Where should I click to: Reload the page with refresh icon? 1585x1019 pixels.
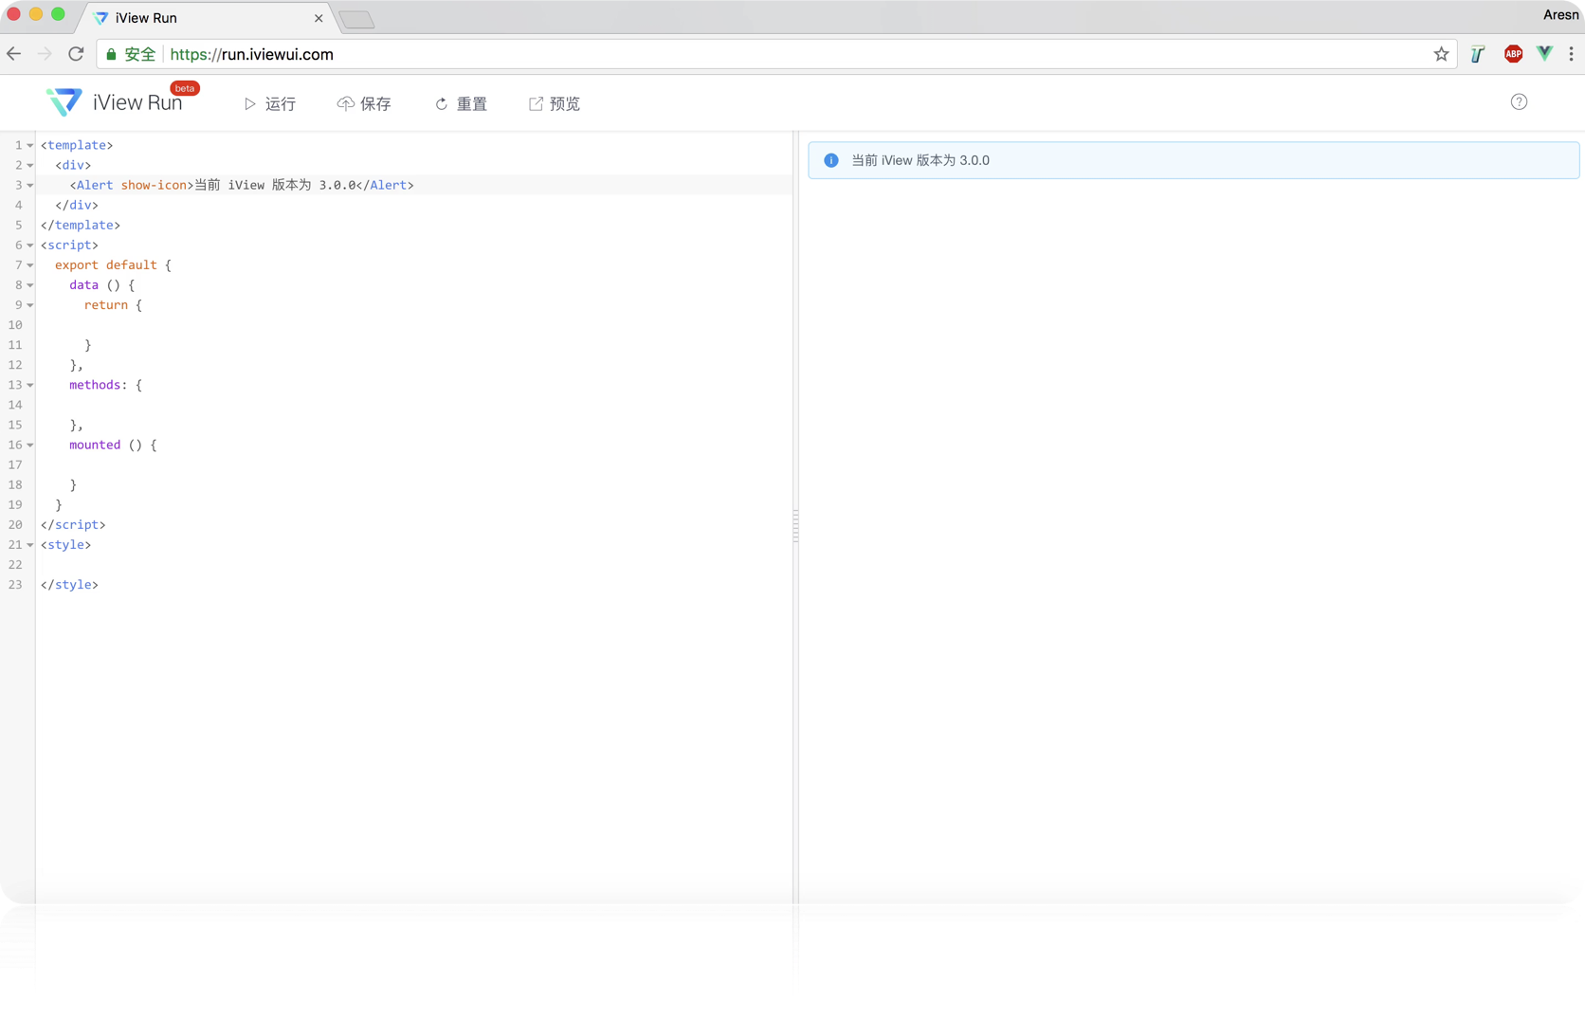[x=76, y=54]
